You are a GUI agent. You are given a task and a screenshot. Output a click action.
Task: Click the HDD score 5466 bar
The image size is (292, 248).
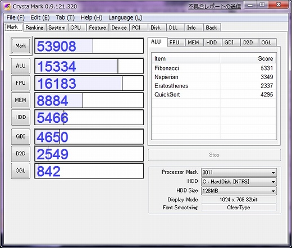pos(89,117)
